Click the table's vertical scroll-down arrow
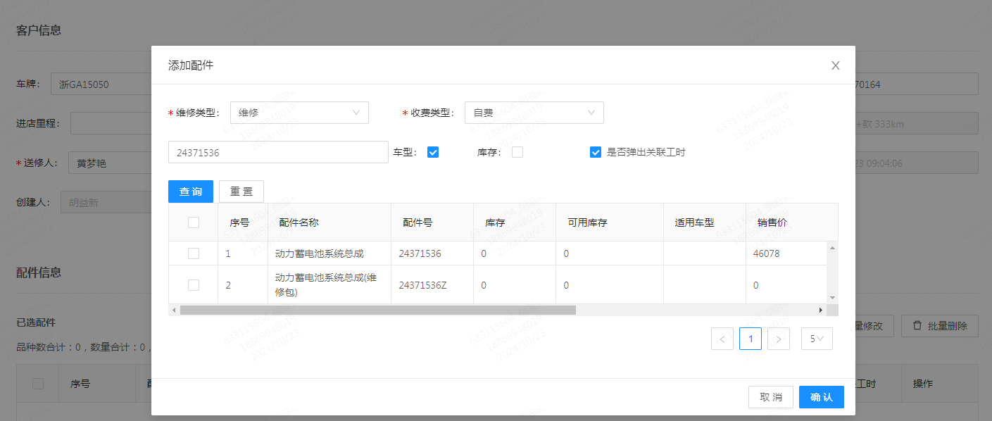 tap(832, 298)
